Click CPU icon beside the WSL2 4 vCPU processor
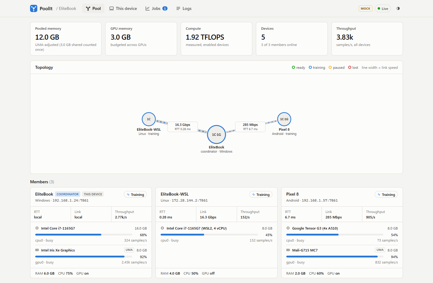Viewport: 433px width, 283px height. (x=162, y=228)
